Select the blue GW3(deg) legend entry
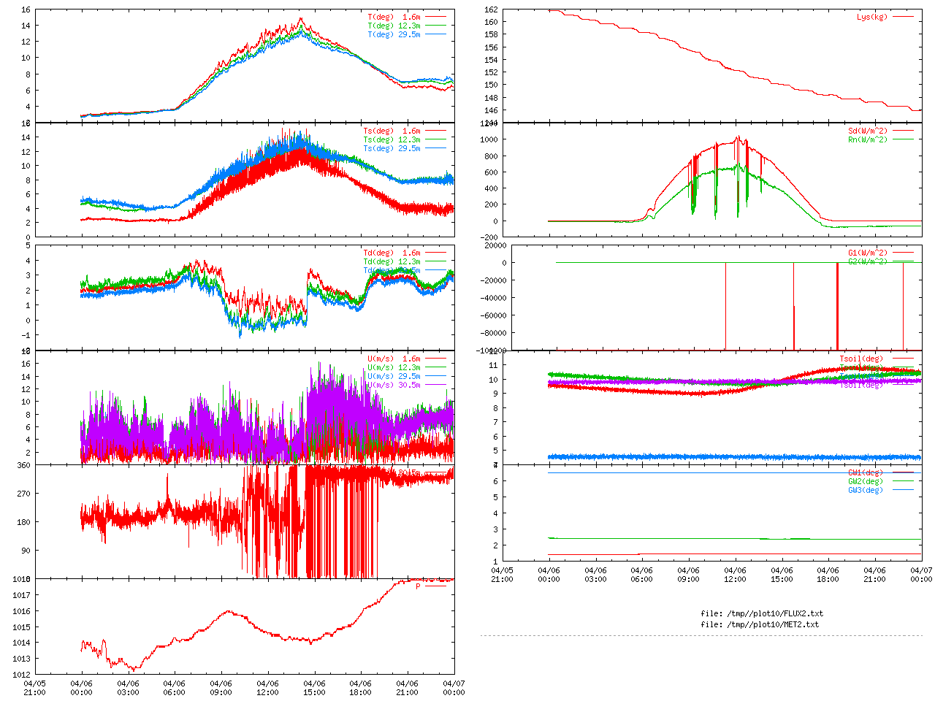The image size is (935, 701). pyautogui.click(x=865, y=490)
